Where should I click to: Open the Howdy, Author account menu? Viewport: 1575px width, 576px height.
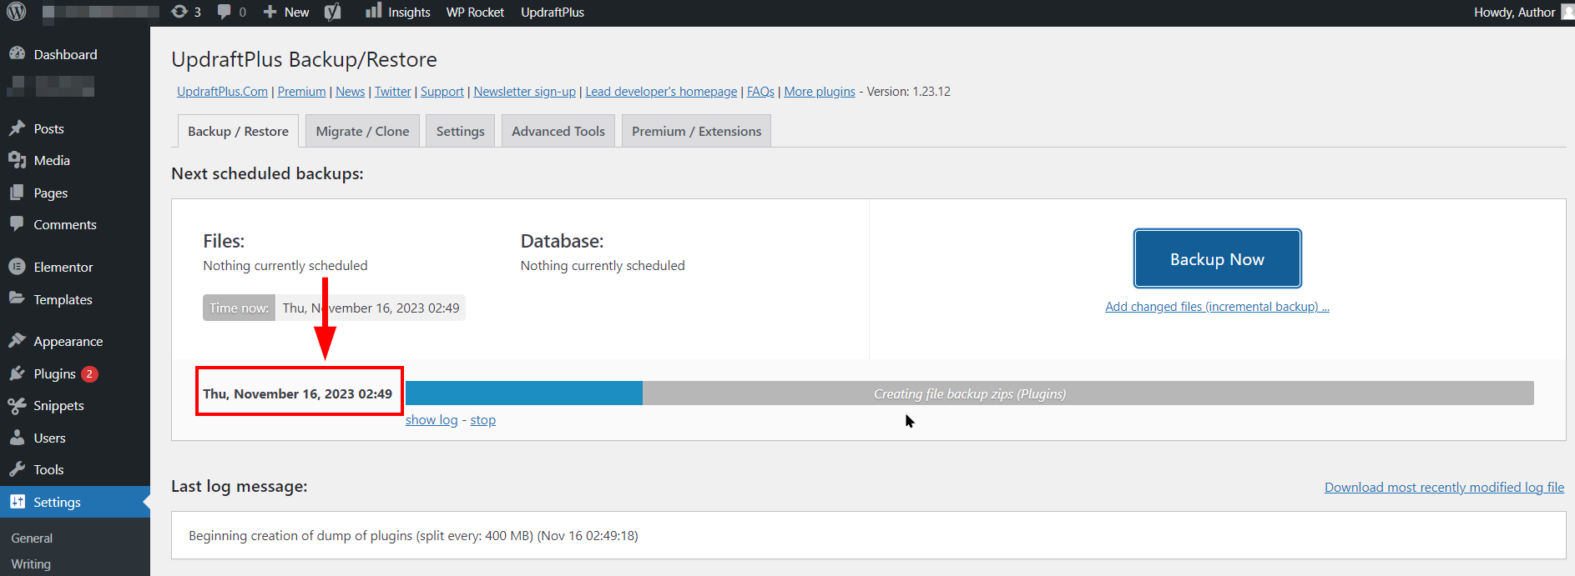(1515, 13)
